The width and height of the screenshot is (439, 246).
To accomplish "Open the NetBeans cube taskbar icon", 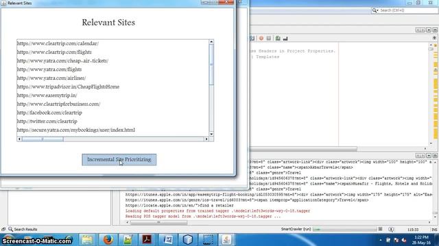I will pos(187,240).
